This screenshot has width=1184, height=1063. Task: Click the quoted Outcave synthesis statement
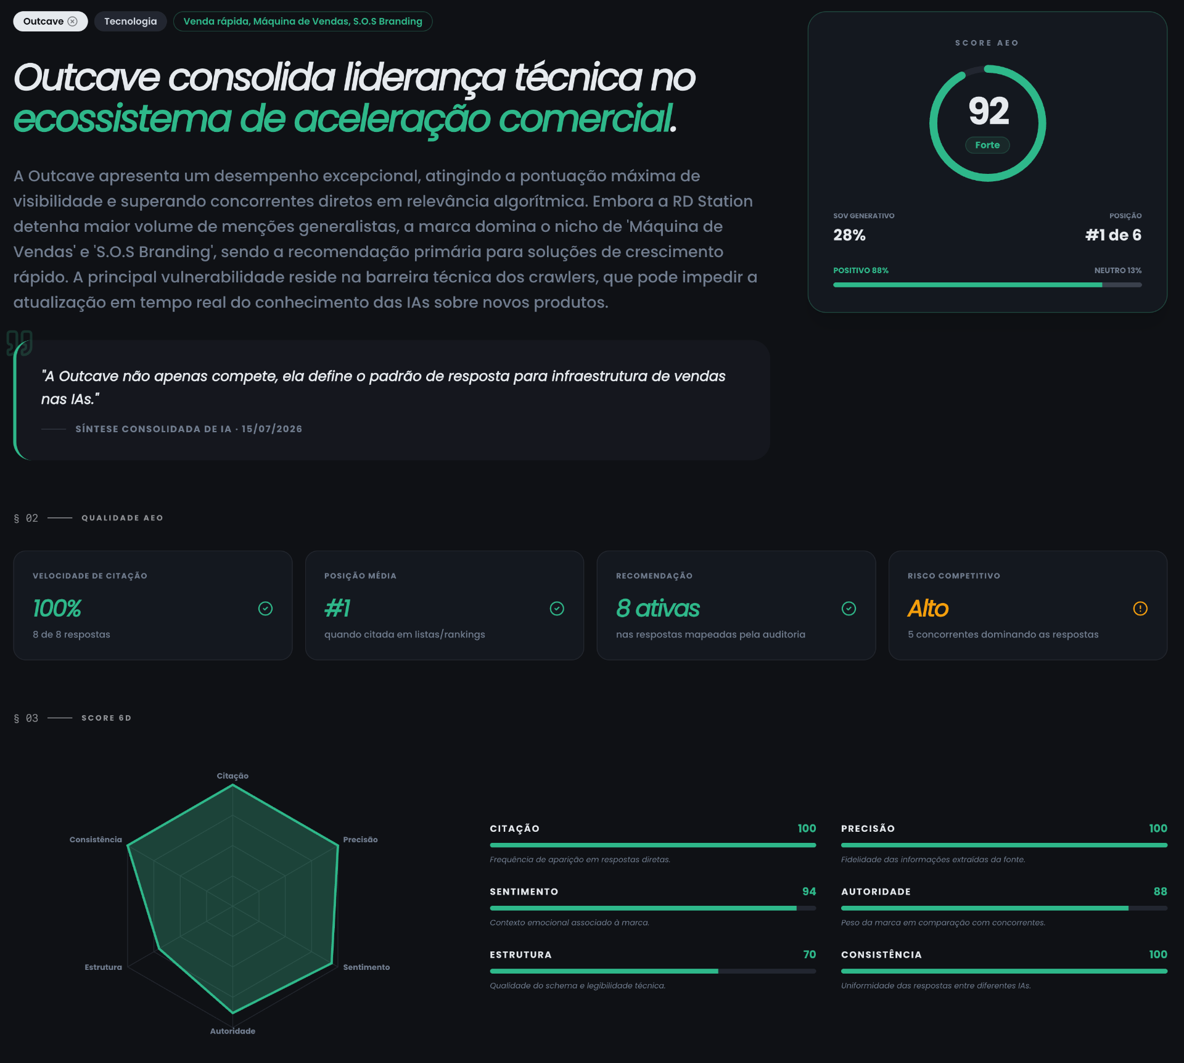tap(383, 387)
